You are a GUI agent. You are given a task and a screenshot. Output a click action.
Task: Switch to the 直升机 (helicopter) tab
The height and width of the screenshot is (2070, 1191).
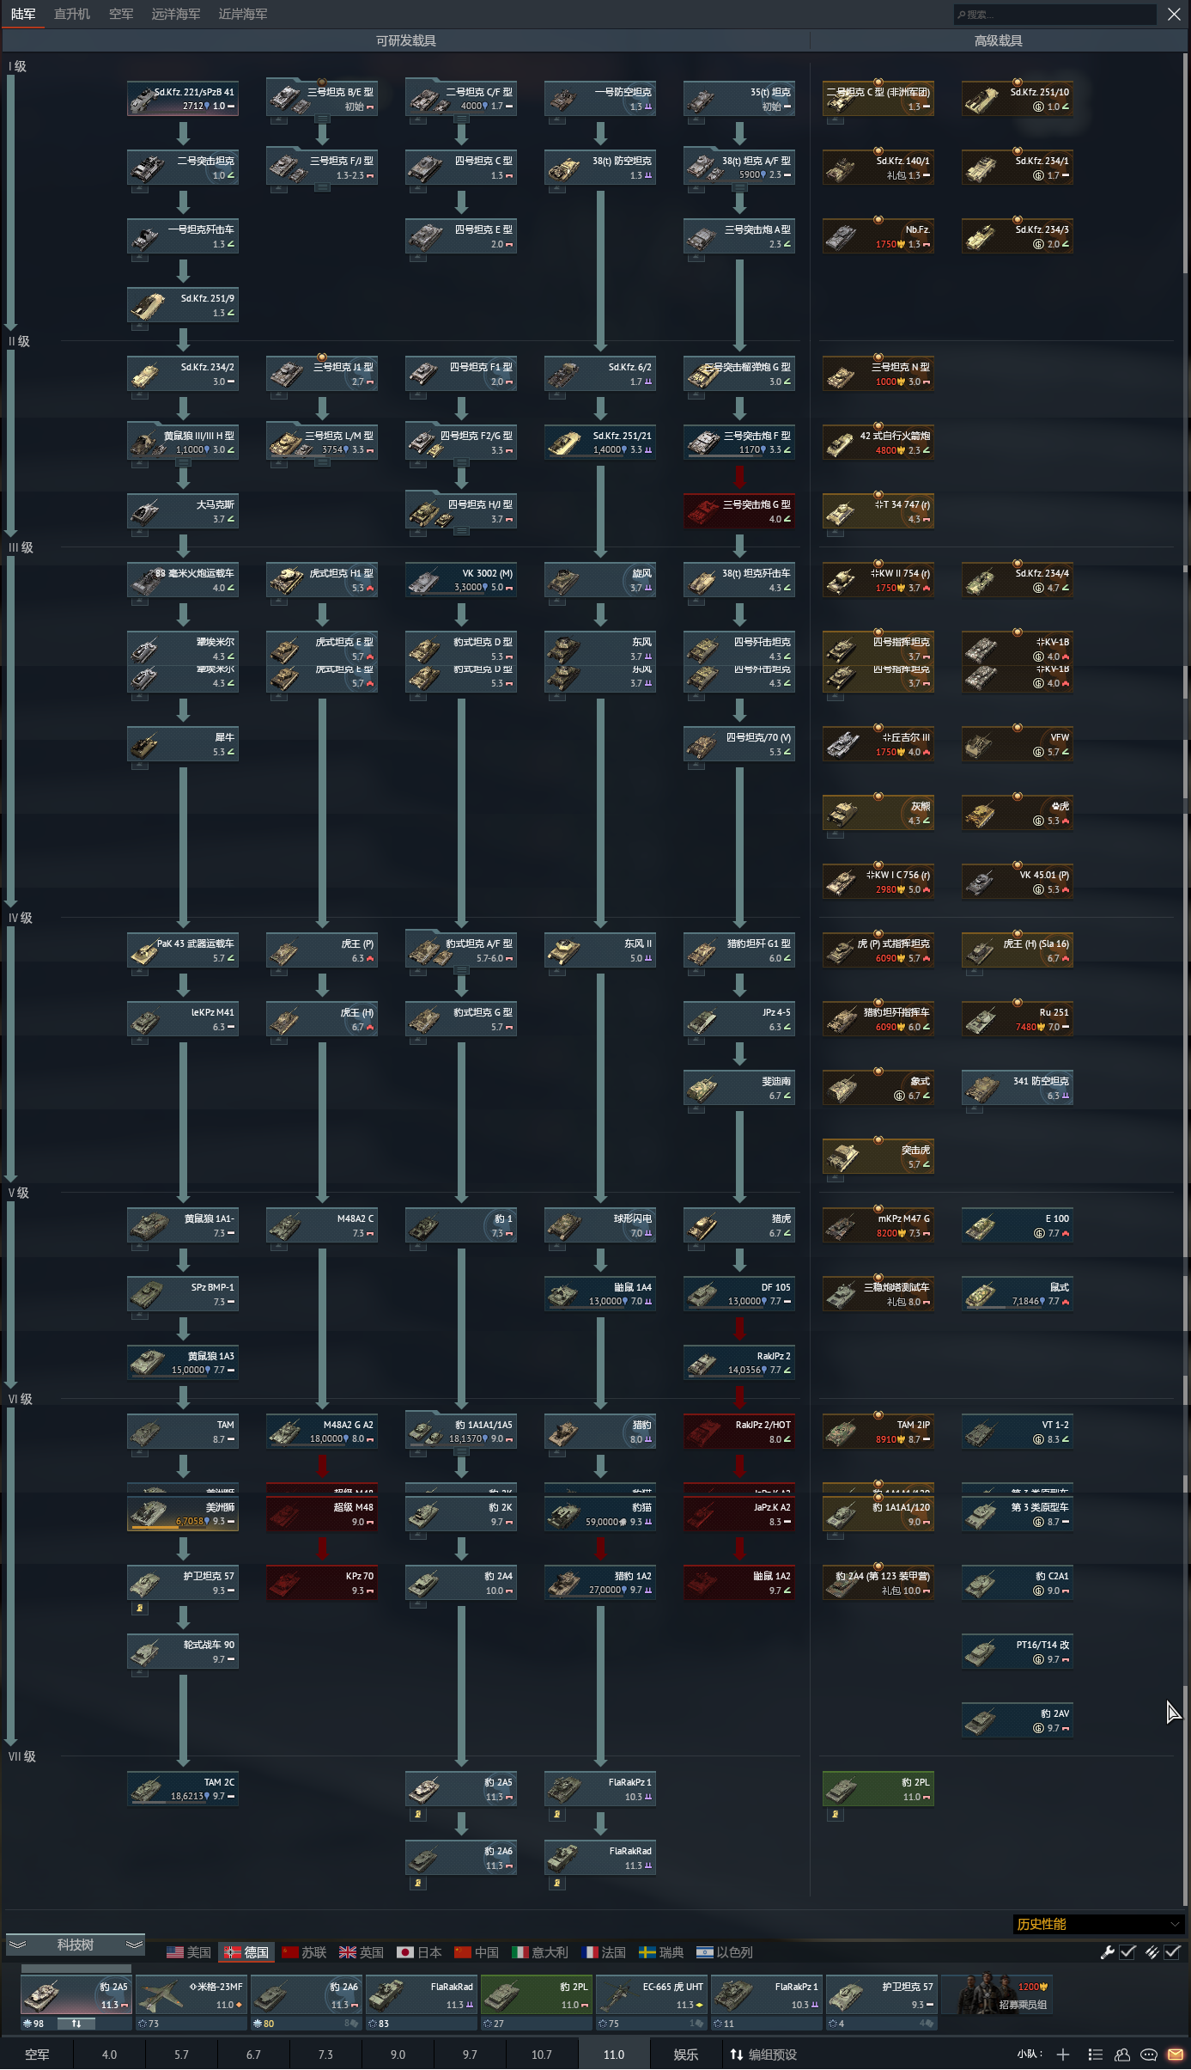coord(72,14)
